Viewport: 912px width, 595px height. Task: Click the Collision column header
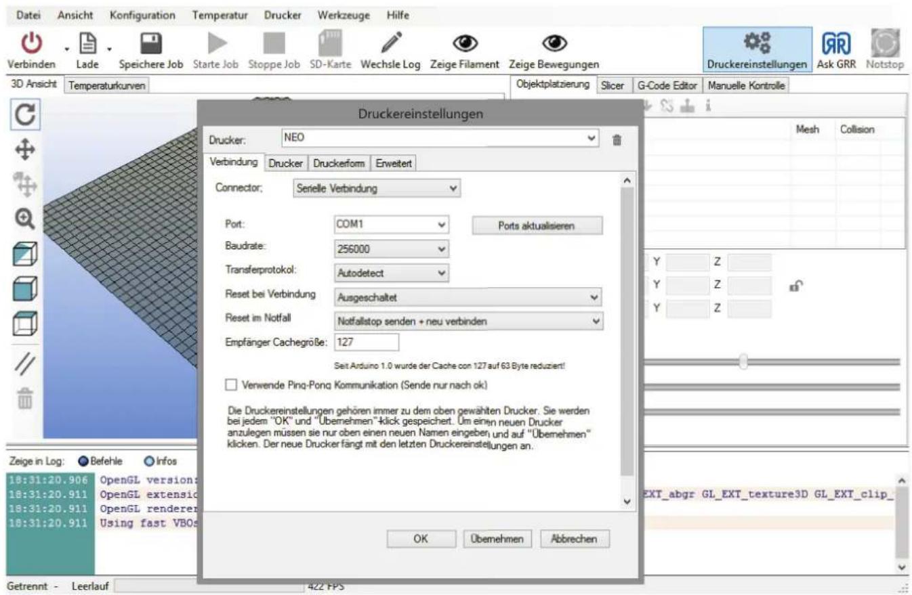857,129
